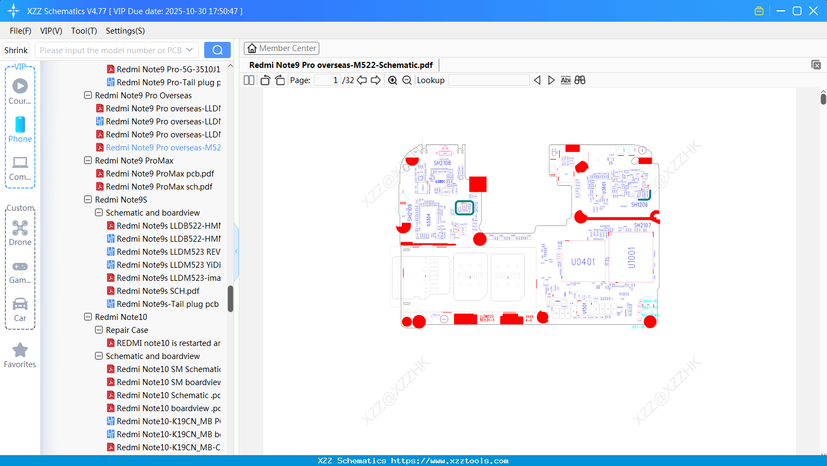Zoom out of the schematic
This screenshot has height=466, width=827.
(407, 80)
